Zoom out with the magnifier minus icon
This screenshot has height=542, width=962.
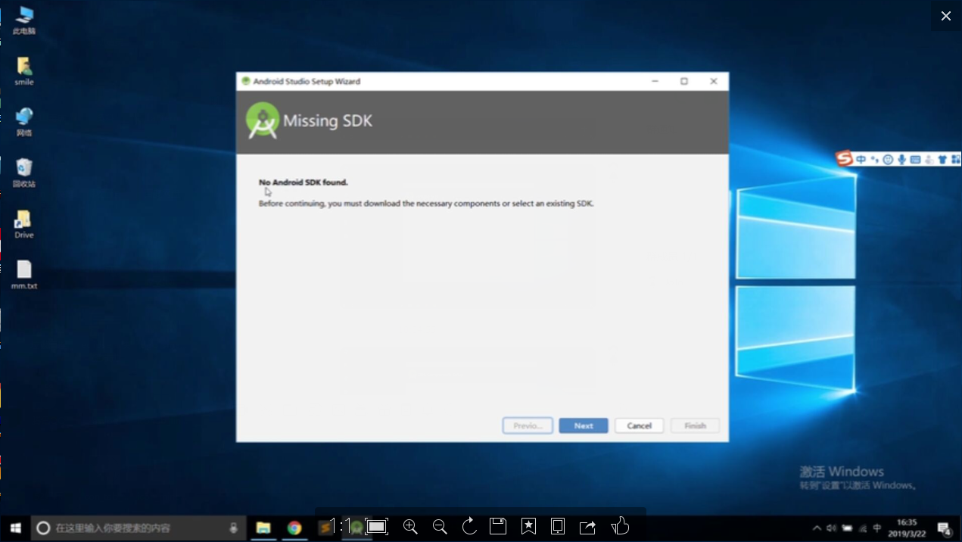(x=440, y=526)
